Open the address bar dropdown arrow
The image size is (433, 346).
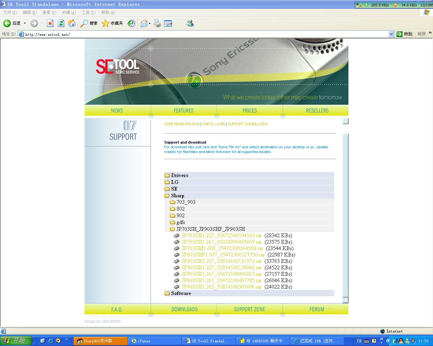pyautogui.click(x=391, y=34)
